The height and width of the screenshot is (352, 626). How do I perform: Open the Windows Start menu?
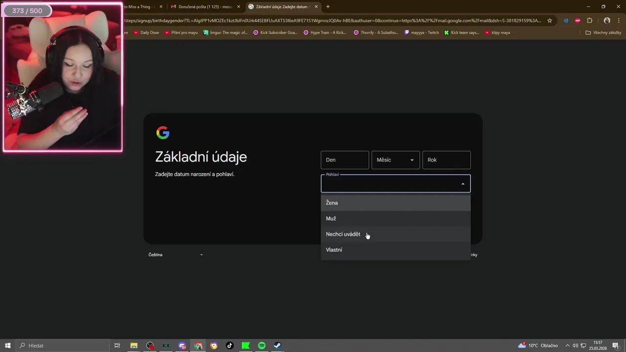coord(8,346)
